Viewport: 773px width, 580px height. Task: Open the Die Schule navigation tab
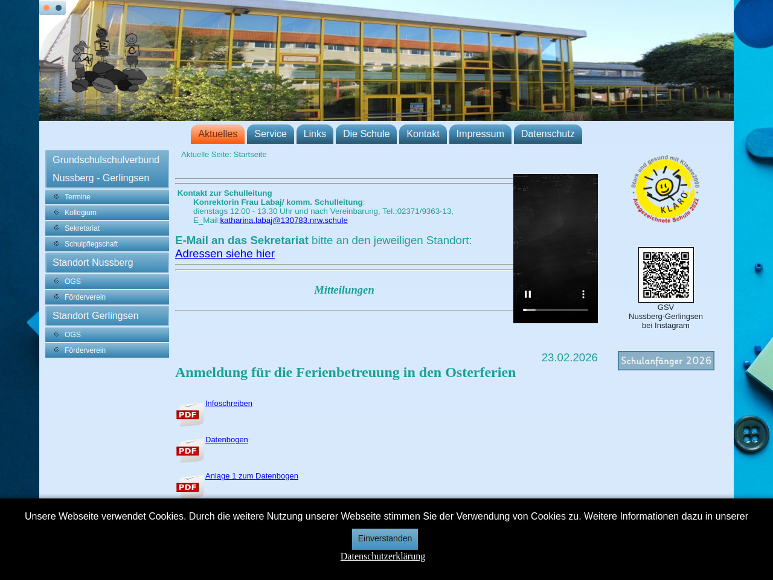(366, 134)
